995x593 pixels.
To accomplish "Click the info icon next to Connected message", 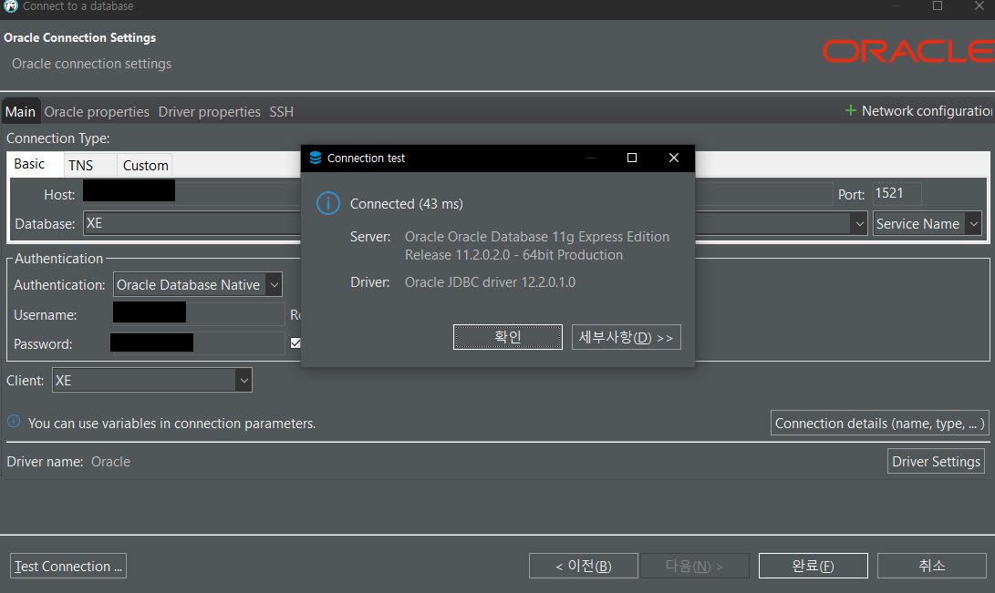I will coord(328,203).
